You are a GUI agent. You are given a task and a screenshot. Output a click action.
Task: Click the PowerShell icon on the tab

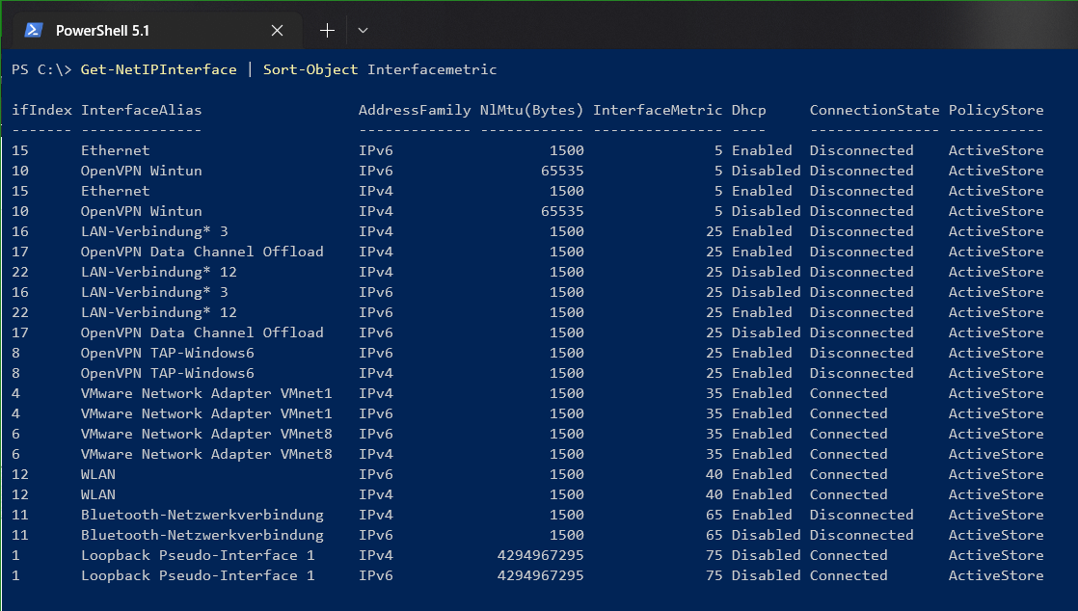[33, 30]
